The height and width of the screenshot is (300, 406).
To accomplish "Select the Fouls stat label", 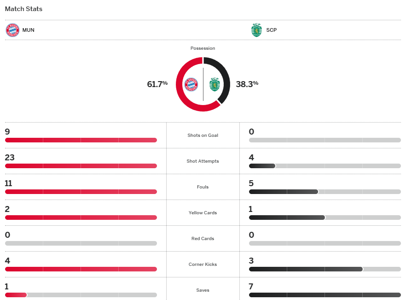I will 203,187.
